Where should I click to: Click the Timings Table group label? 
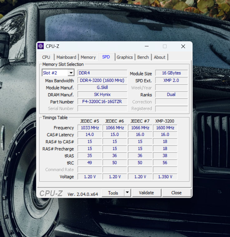click(55, 118)
